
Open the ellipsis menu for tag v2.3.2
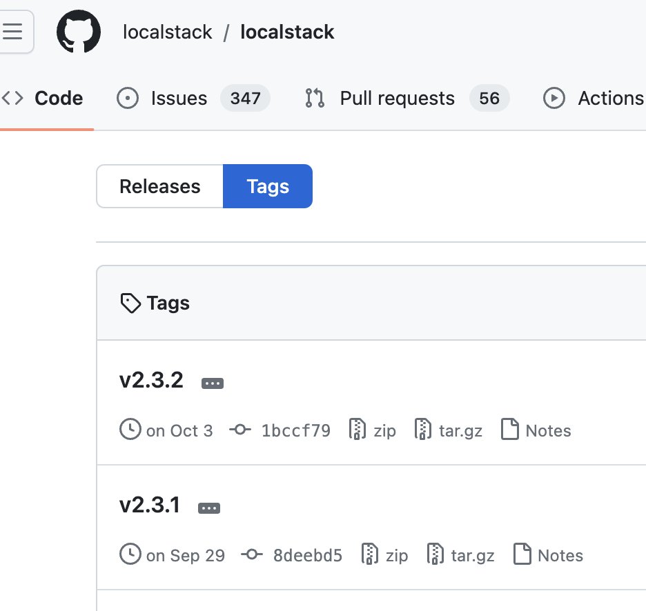pos(212,382)
